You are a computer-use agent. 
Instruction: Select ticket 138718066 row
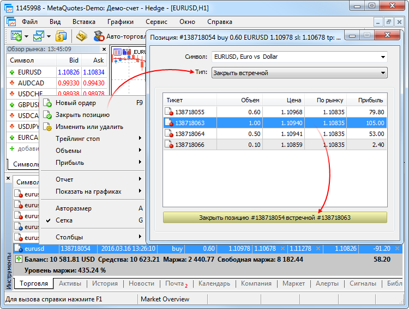(275, 145)
